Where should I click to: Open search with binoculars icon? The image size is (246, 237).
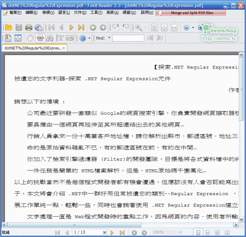pyautogui.click(x=50, y=38)
